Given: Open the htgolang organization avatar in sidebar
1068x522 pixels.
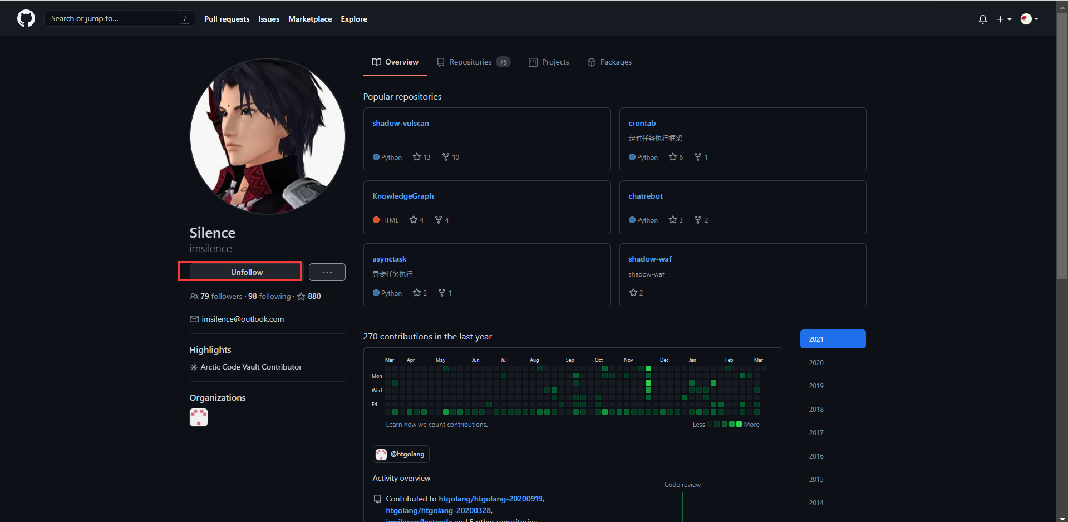Looking at the screenshot, I should pyautogui.click(x=199, y=417).
